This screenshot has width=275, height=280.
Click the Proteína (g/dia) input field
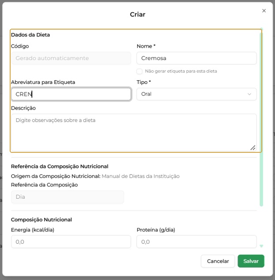tap(196, 242)
